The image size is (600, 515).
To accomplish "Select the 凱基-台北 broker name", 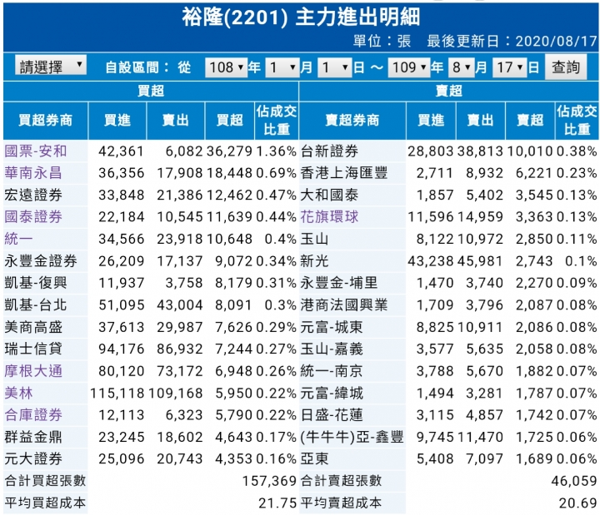I will click(36, 305).
